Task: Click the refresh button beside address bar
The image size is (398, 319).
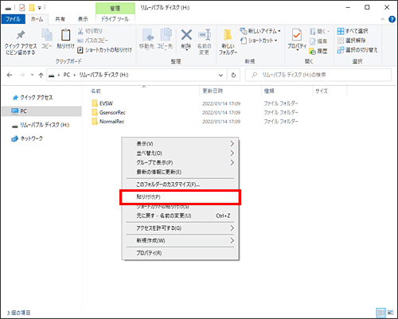Action: [x=233, y=75]
